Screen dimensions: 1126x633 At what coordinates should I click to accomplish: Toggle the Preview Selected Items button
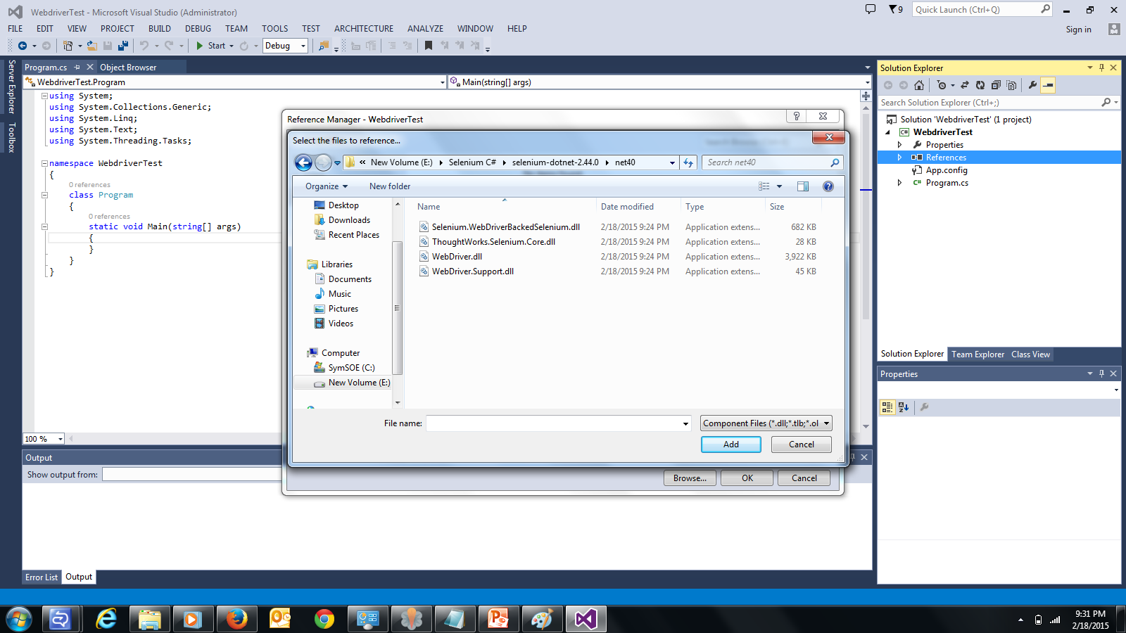tap(1048, 85)
